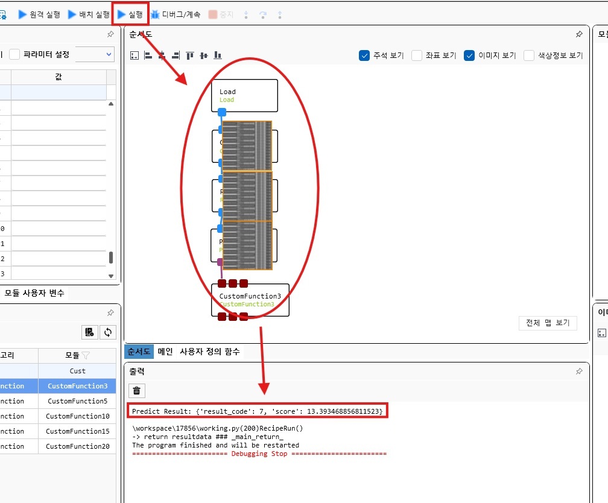Click the script document icon beside refresh
This screenshot has height=503, width=608.
click(x=89, y=332)
